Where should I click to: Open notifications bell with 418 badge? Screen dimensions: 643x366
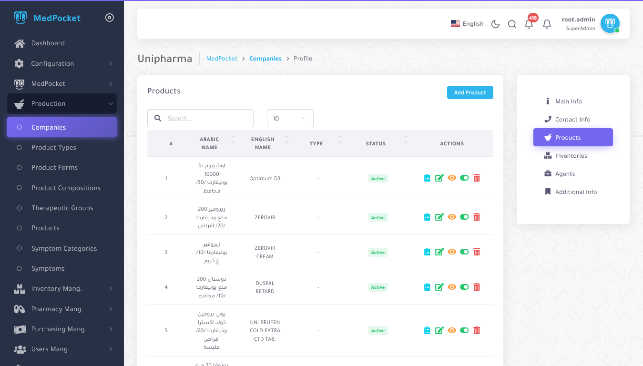click(529, 24)
